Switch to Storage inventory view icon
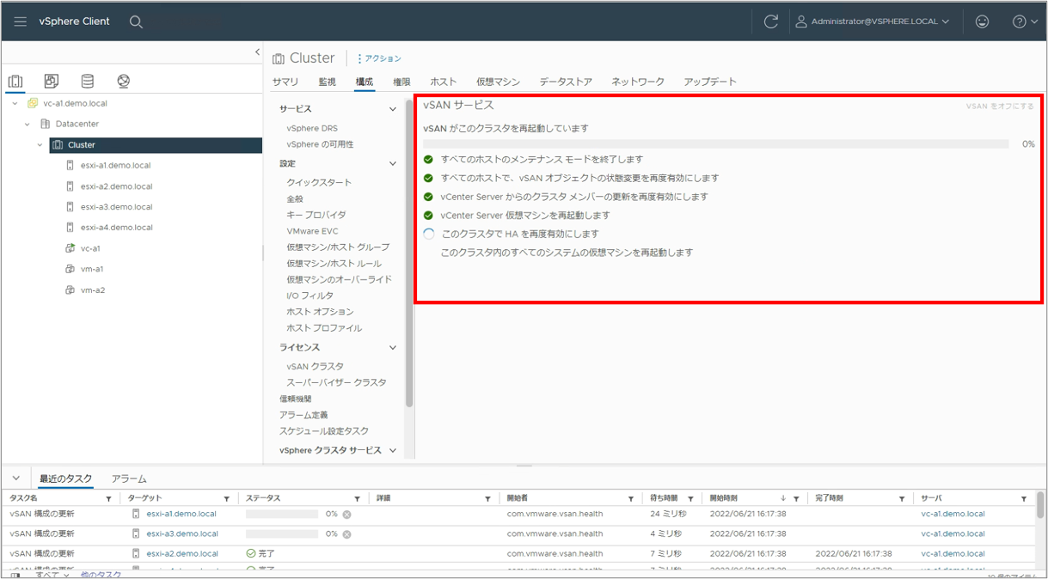 coord(87,82)
